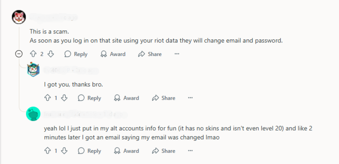Upvote the 'I got you, thanks bro' reply

pyautogui.click(x=47, y=98)
